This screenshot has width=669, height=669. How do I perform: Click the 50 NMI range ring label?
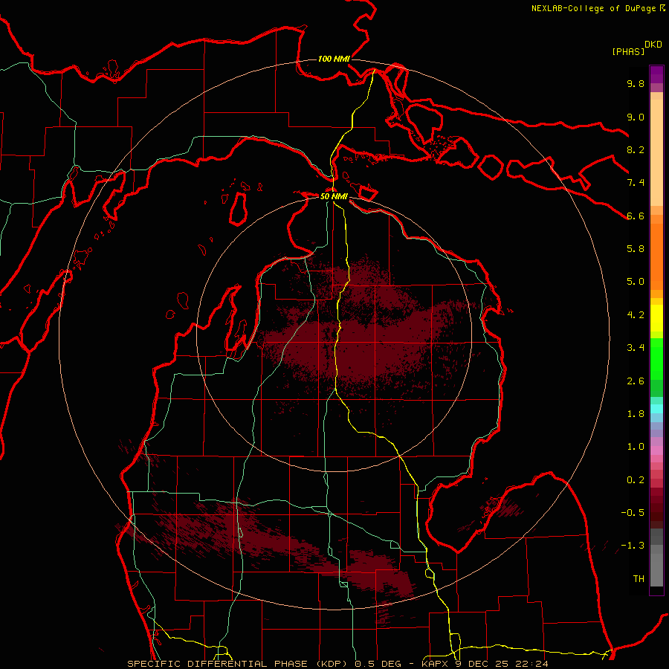pos(334,196)
